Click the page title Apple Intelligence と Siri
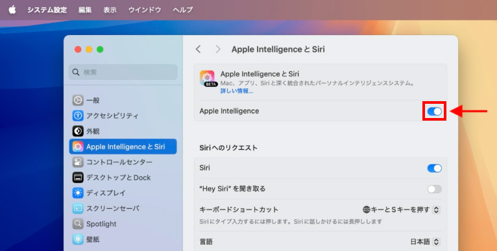Viewport: 497px width, 251px height. coord(278,49)
